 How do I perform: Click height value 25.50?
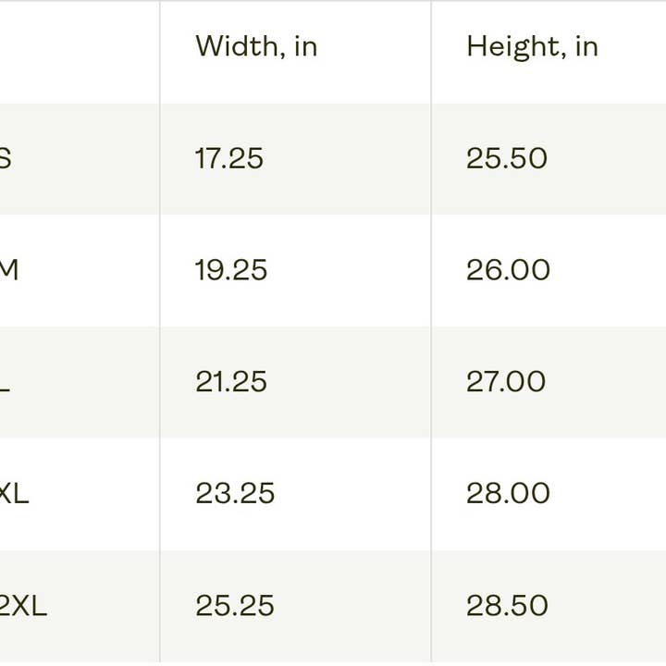click(507, 159)
